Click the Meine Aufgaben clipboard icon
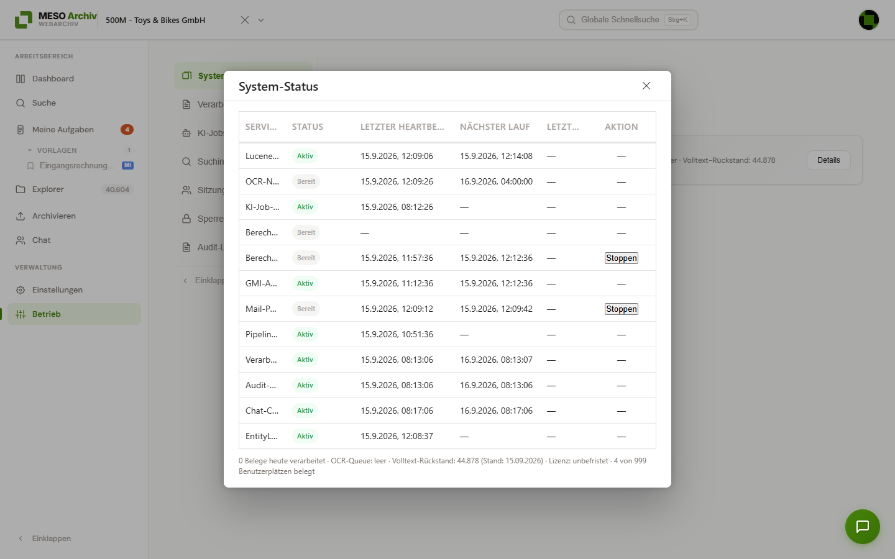The image size is (895, 559). 21,130
